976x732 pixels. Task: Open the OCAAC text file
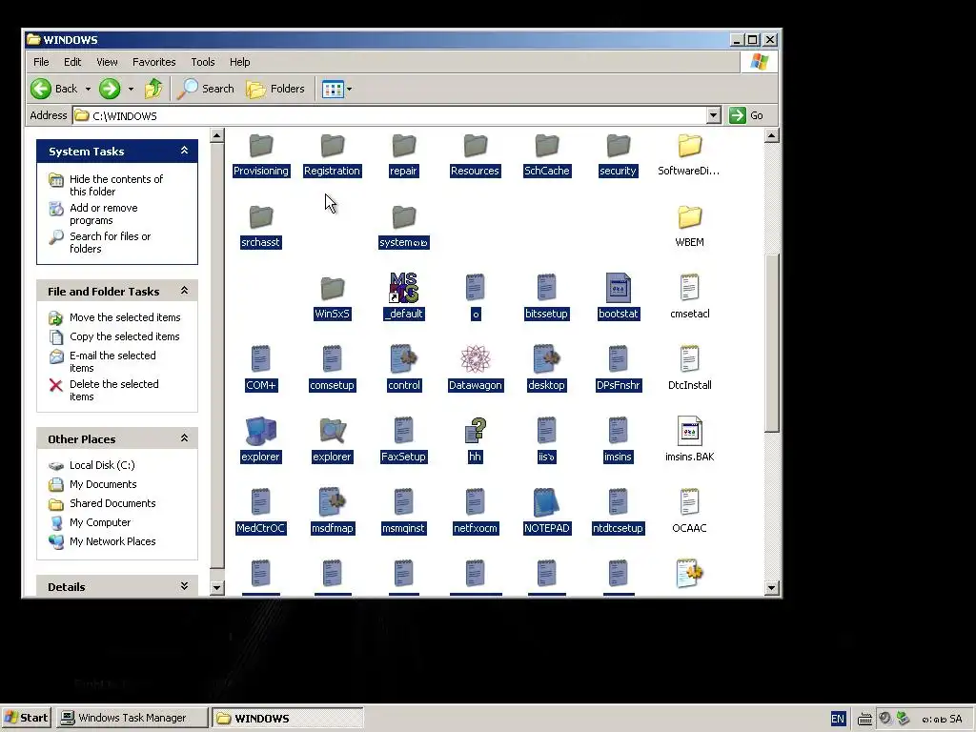(689, 512)
